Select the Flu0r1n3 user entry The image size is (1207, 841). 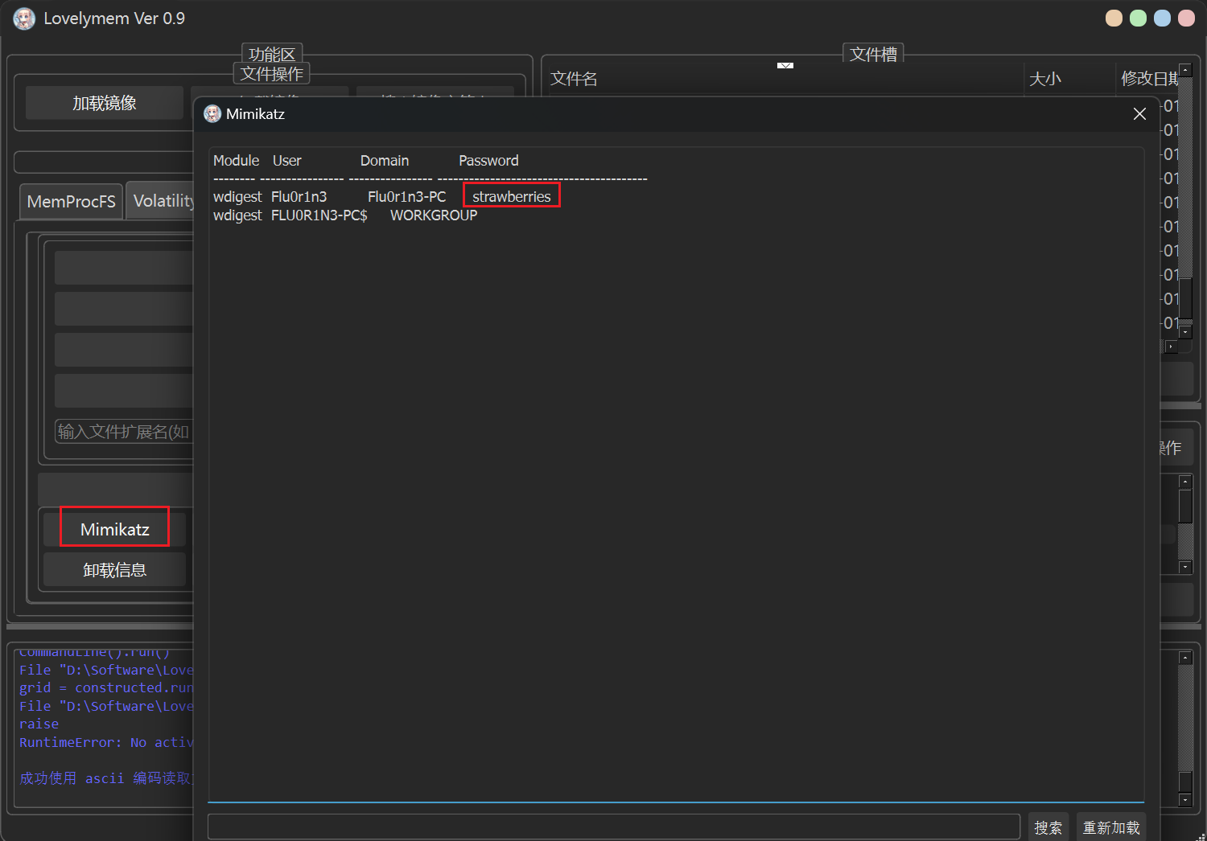pos(299,196)
